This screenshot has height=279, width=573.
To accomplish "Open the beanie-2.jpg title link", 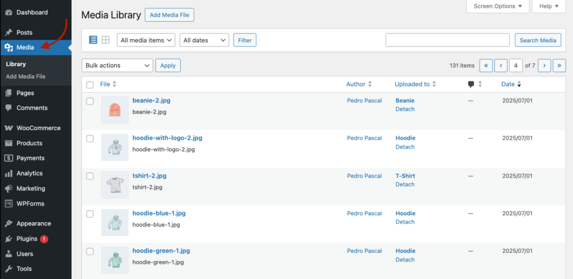I will [151, 101].
